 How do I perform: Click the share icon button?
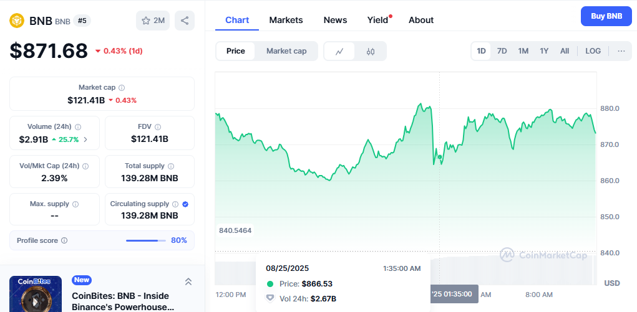pyautogui.click(x=185, y=21)
